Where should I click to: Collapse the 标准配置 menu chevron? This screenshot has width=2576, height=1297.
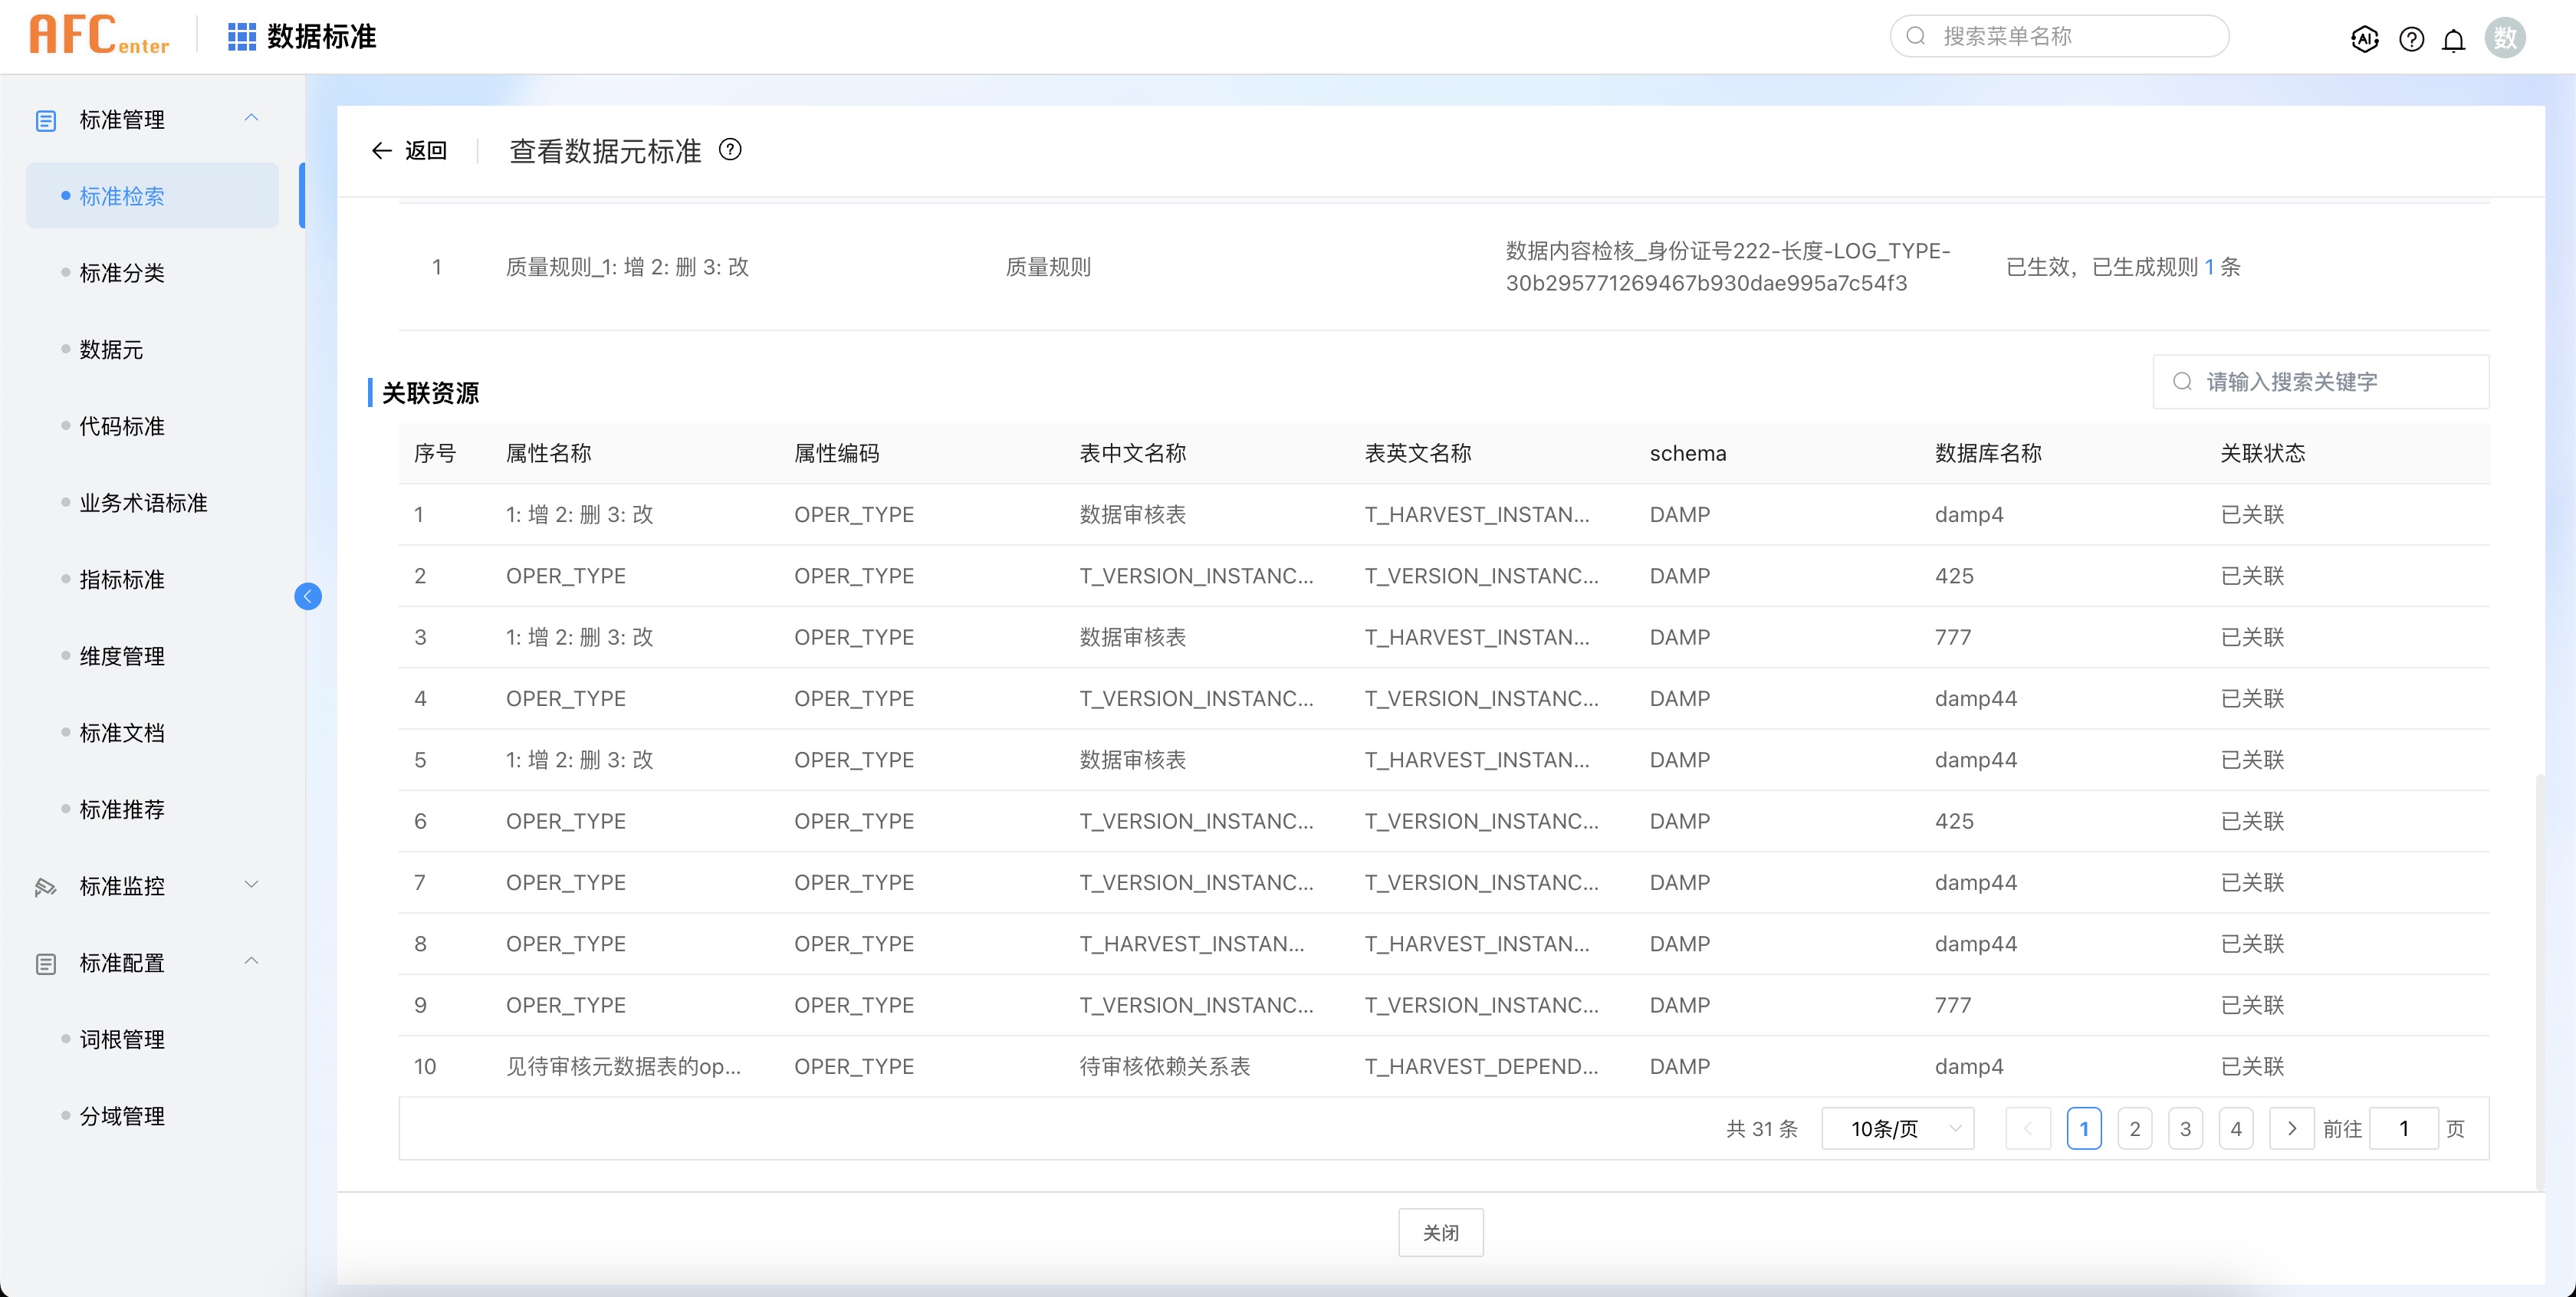coord(252,961)
